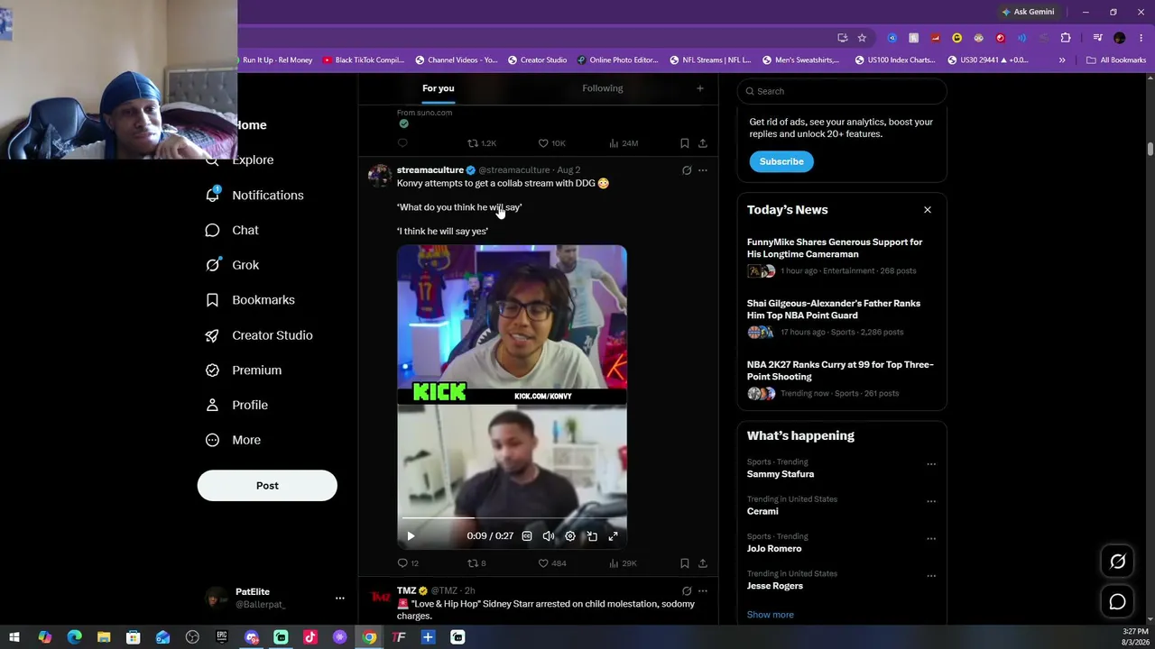The image size is (1155, 649).
Task: Open the All Bookmarks folder
Action: [x=1116, y=60]
